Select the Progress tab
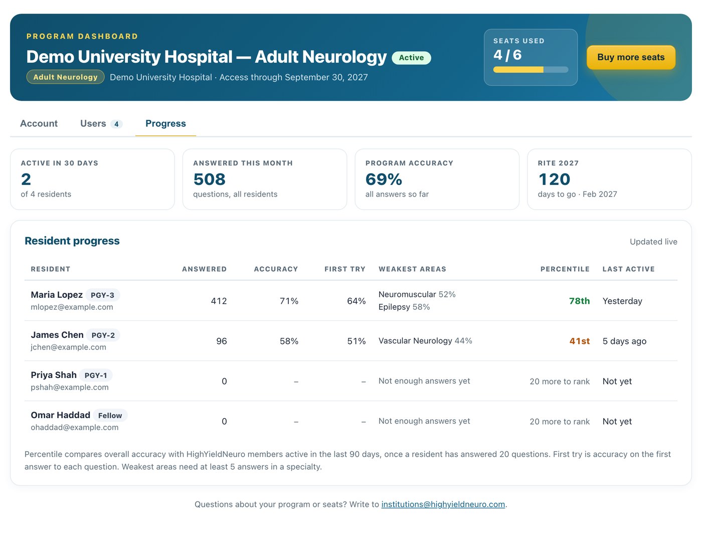The height and width of the screenshot is (556, 702). pos(165,124)
